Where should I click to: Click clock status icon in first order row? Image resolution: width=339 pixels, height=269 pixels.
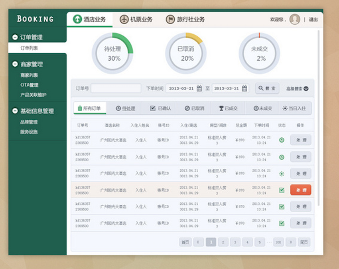[x=282, y=140]
